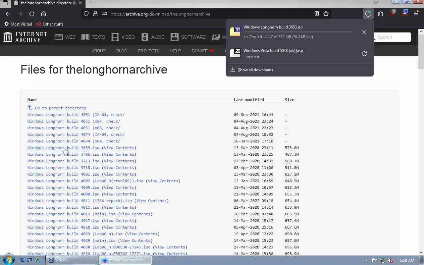Open the tracking protection shield icon

(86, 14)
